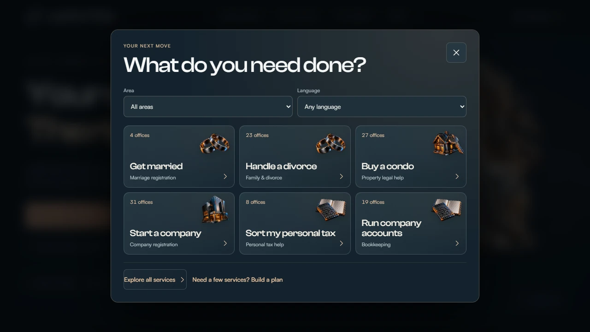Select the Handle a divorce heading
Image resolution: width=590 pixels, height=332 pixels.
click(x=281, y=166)
